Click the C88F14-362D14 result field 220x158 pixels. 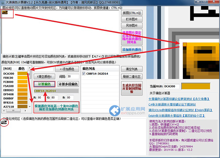56,91
